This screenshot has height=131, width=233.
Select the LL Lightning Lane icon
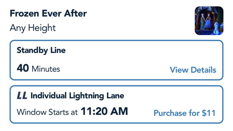coord(22,95)
